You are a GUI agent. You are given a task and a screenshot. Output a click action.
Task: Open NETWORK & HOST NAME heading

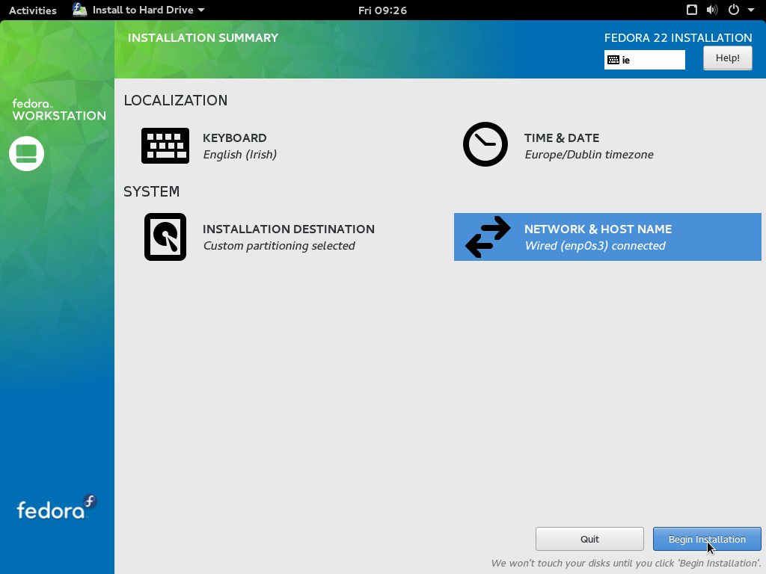[598, 229]
